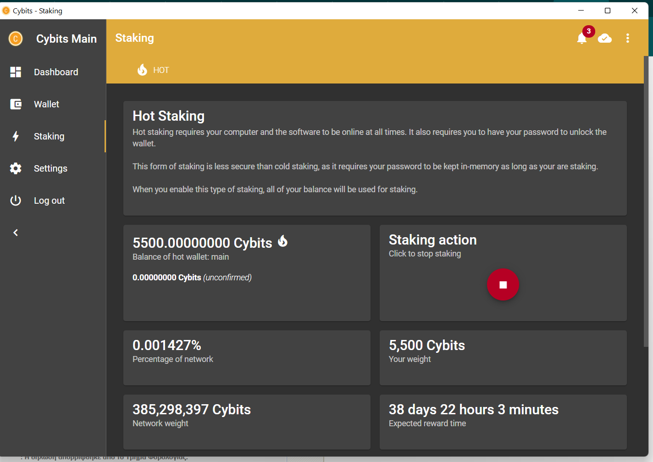
Task: Log out using the power icon
Action: tap(16, 200)
